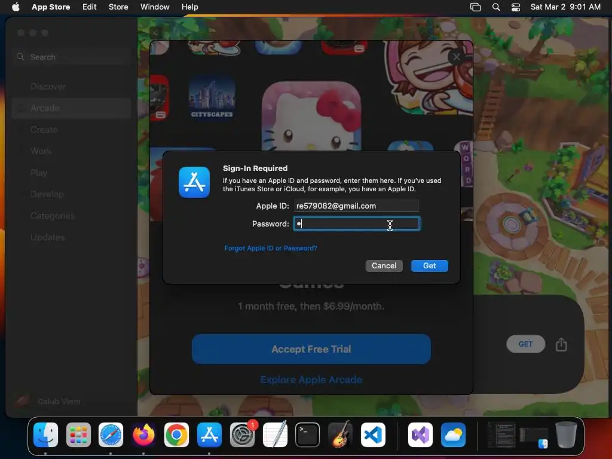Click the Stage Manager icon in menu bar
The height and width of the screenshot is (459, 612).
475,7
